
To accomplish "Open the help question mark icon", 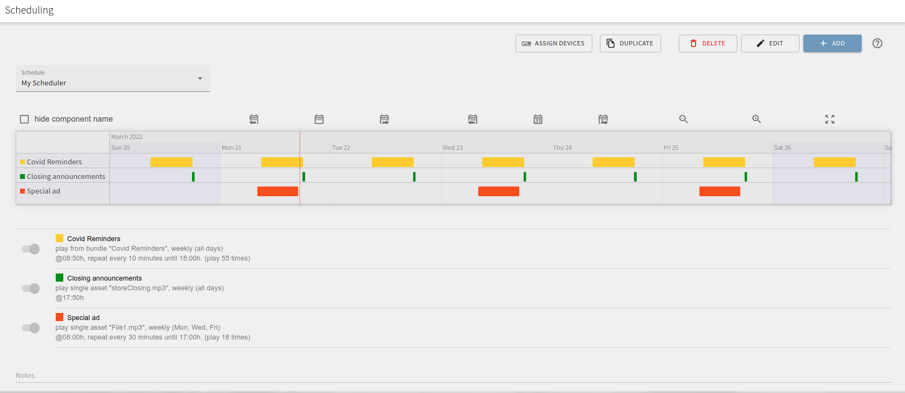I will click(877, 43).
